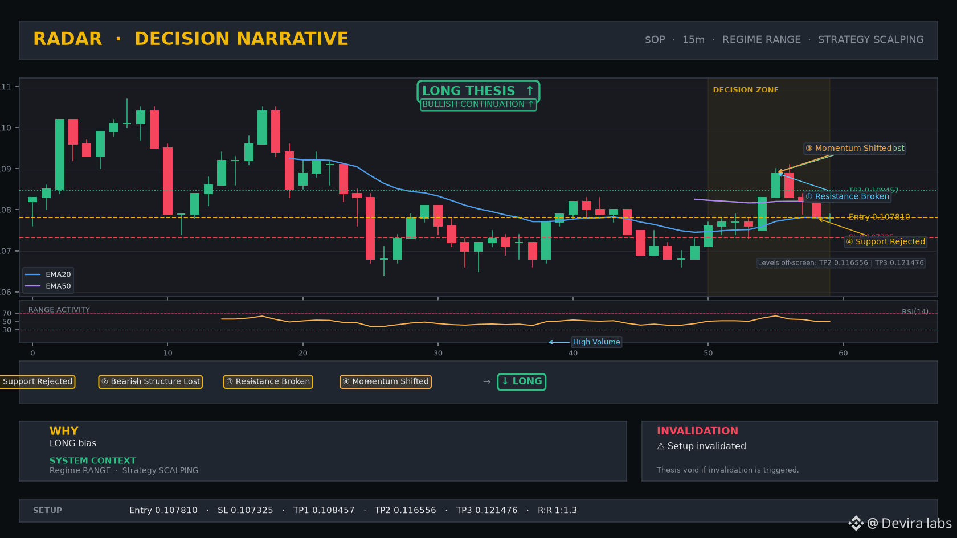Click the chip numbered ③ Resistance Broken

[x=268, y=381]
